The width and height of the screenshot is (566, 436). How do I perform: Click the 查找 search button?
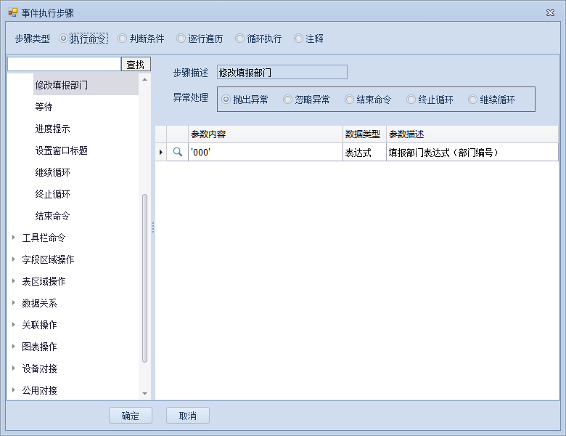tap(136, 65)
